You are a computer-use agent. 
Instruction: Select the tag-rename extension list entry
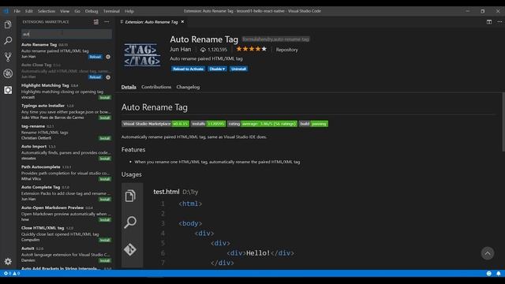pyautogui.click(x=66, y=132)
